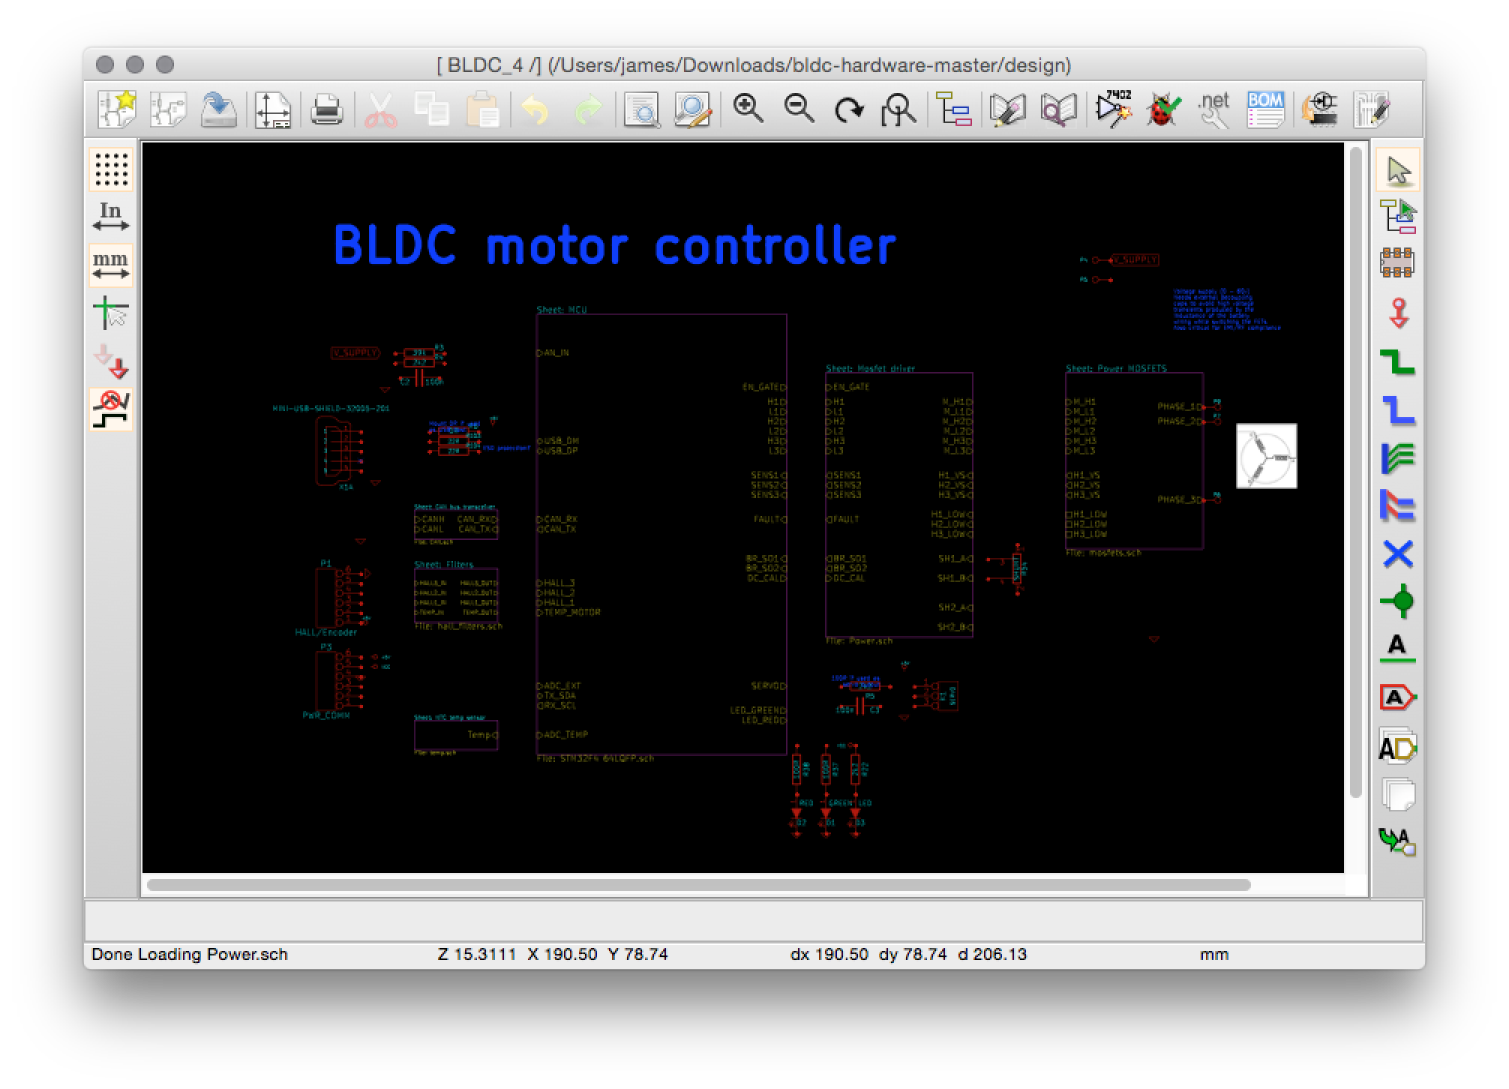This screenshot has width=1509, height=1089.
Task: Run electrical rules check ladybug icon
Action: click(x=1163, y=110)
